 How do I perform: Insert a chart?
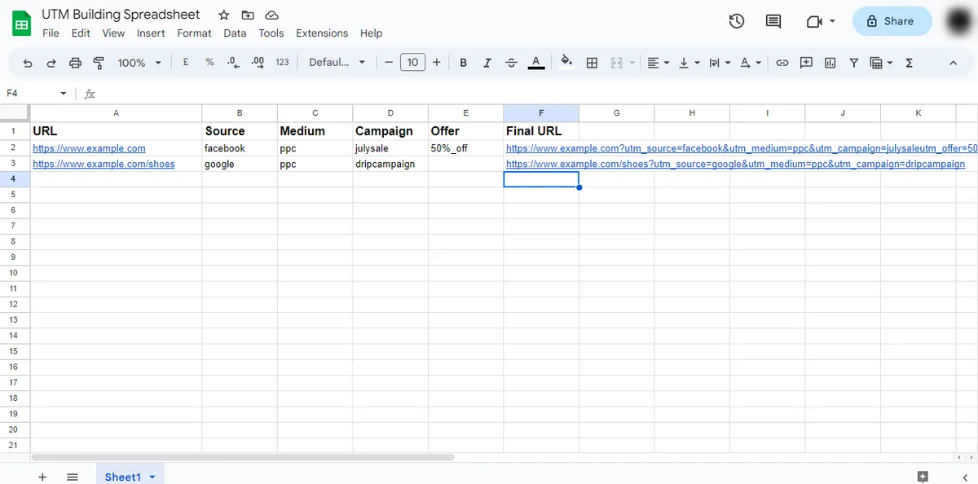pos(830,62)
